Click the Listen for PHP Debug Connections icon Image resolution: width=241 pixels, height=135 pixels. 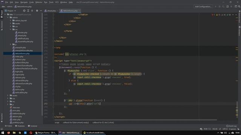point(227,7)
